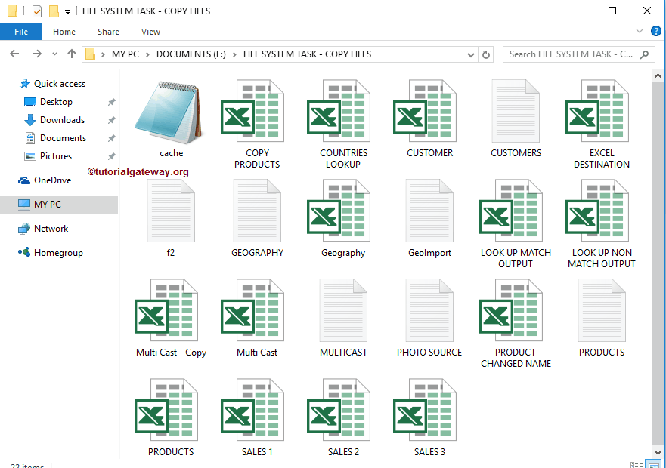Click the Help question mark icon
666x468 pixels.
click(656, 31)
